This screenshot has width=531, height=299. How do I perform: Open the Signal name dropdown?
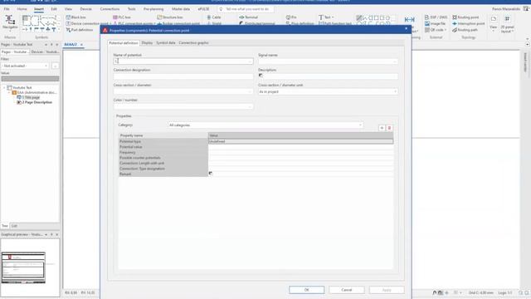pyautogui.click(x=395, y=61)
